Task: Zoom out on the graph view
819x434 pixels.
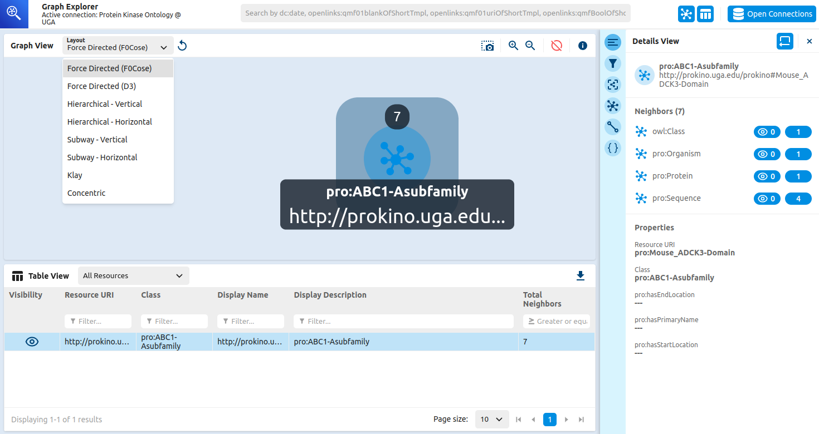Action: coord(530,46)
